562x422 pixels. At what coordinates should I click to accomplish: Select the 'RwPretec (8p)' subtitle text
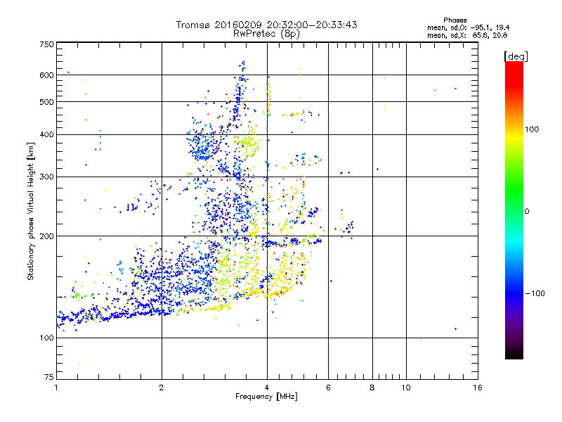click(266, 34)
